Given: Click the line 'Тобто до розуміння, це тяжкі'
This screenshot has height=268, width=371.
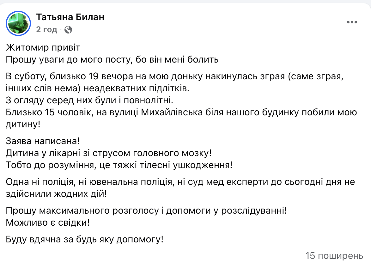Looking at the screenshot, I should tap(119, 165).
